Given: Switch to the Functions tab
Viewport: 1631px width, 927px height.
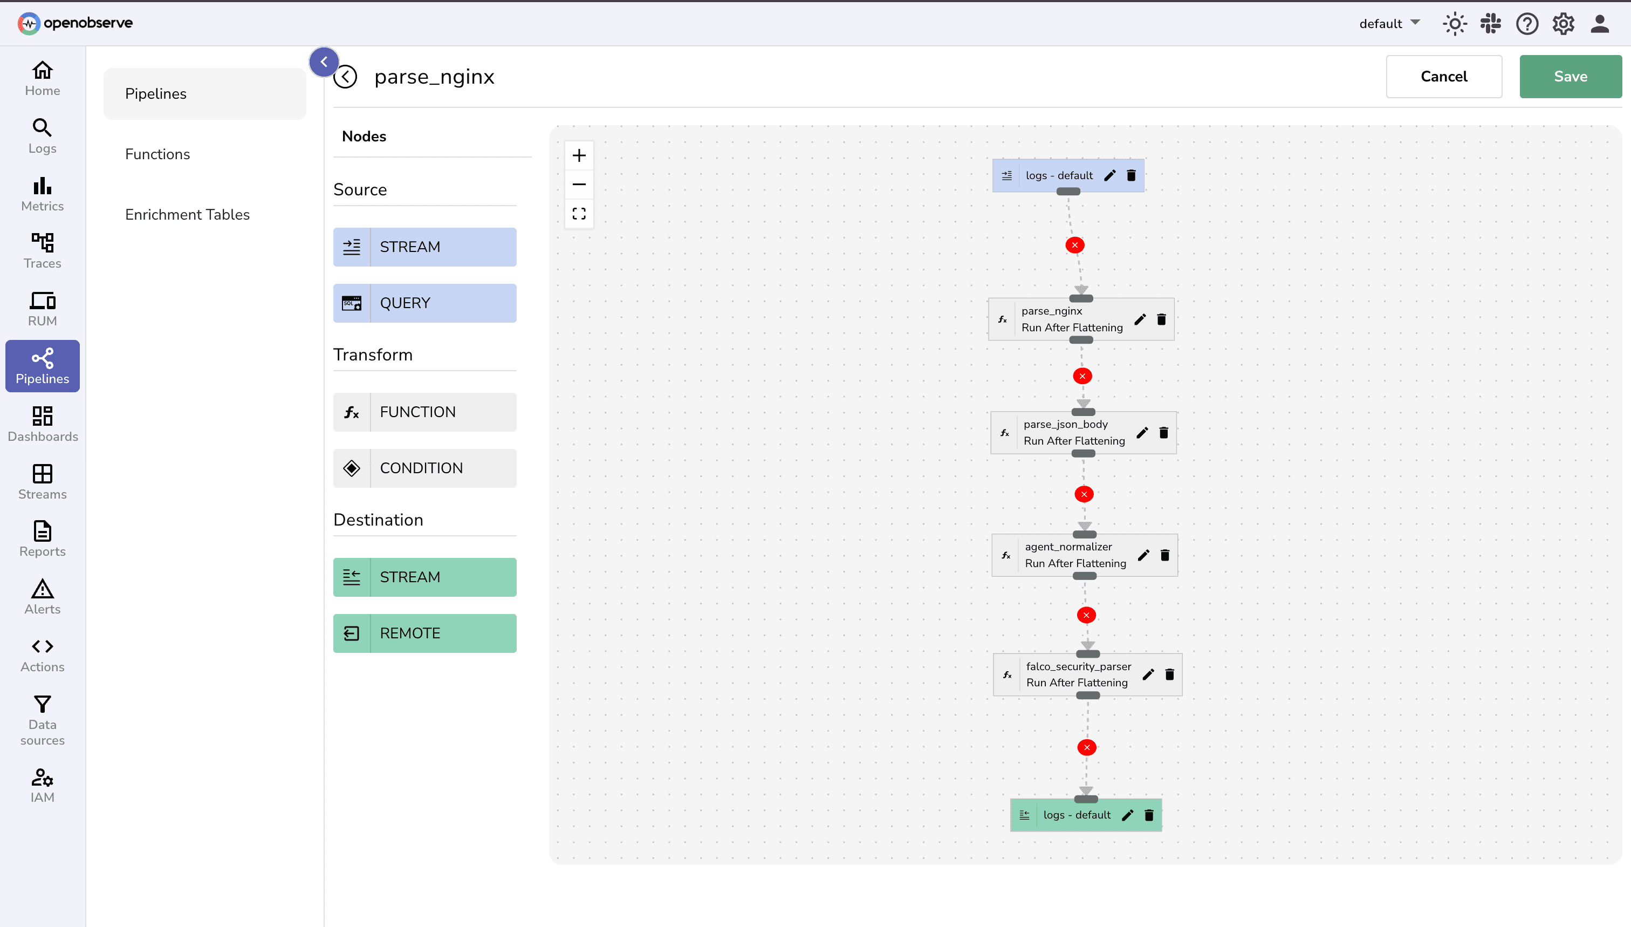Looking at the screenshot, I should [157, 153].
